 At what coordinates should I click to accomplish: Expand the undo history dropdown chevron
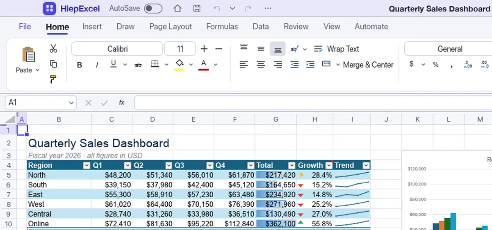point(232,8)
